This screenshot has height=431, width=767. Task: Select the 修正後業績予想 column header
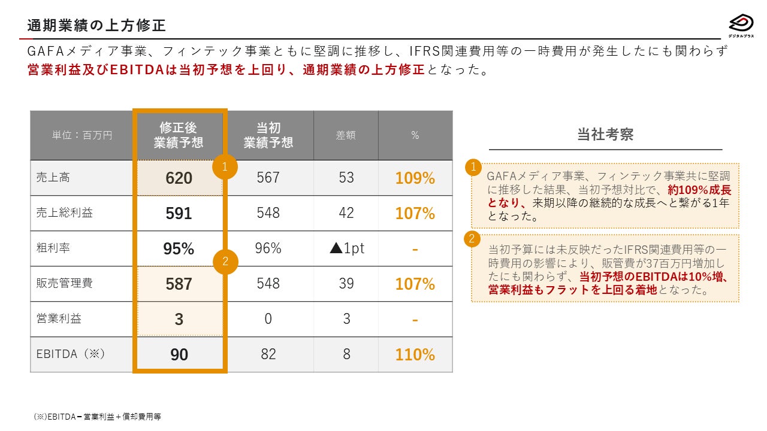click(179, 135)
